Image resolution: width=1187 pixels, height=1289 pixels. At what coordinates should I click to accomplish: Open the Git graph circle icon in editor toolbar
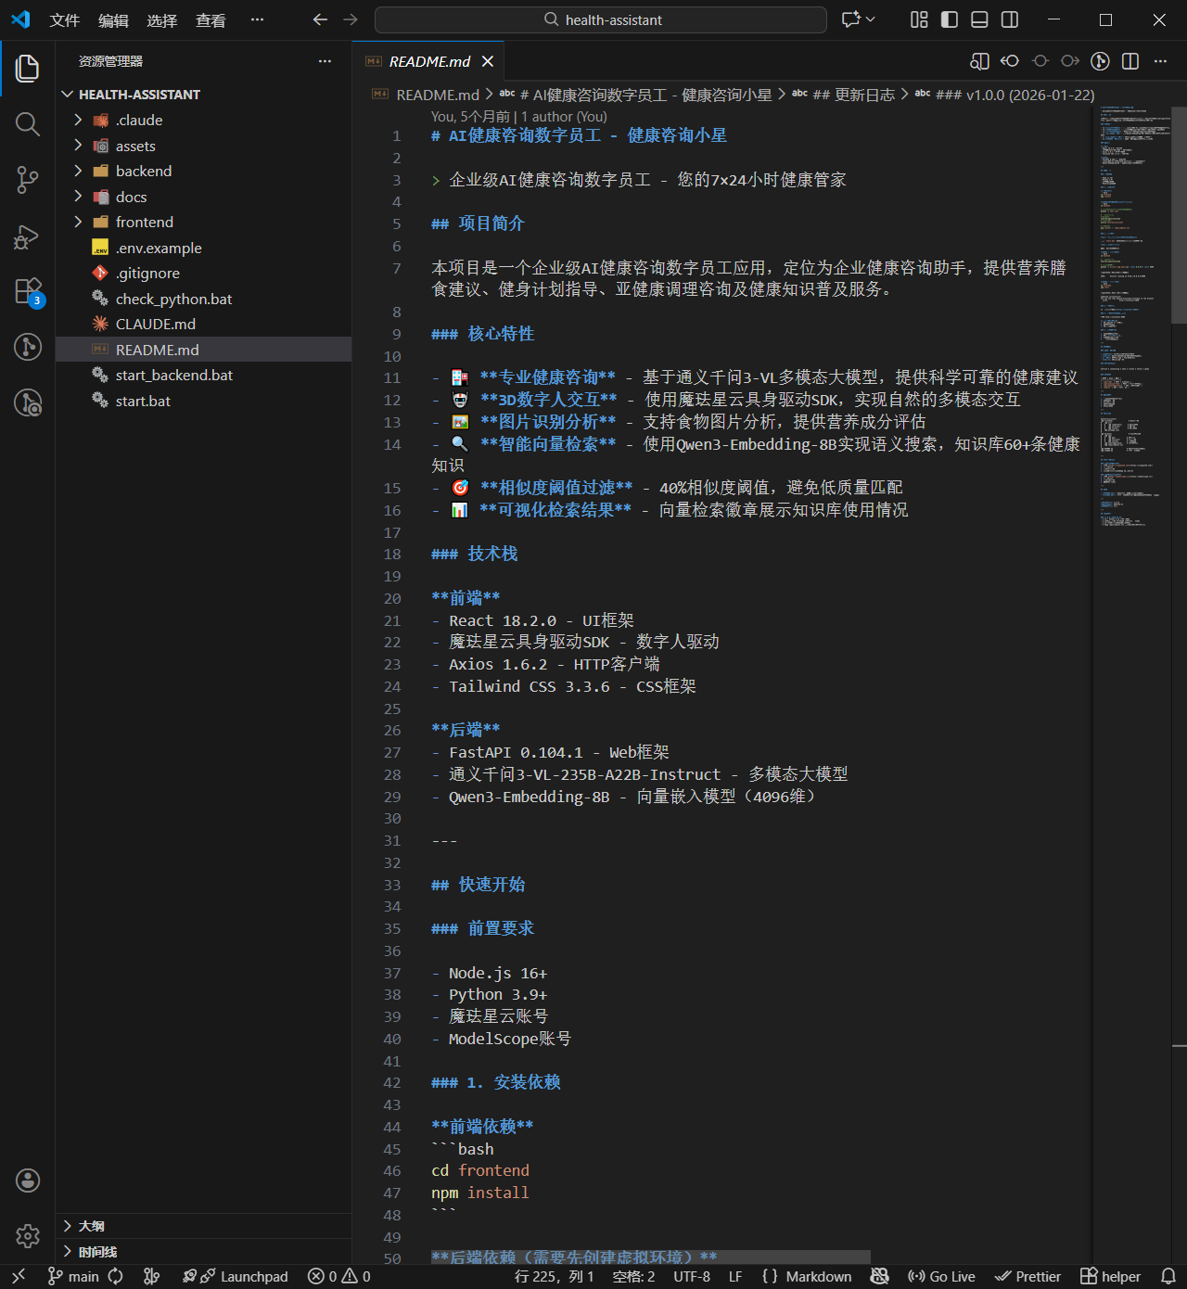click(x=1100, y=61)
